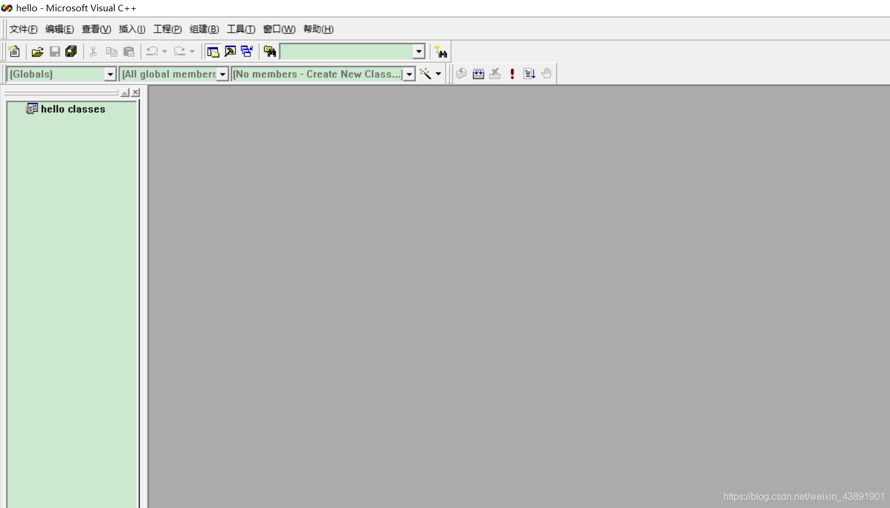Open the 文件(F) menu
The width and height of the screenshot is (890, 508).
coord(24,29)
